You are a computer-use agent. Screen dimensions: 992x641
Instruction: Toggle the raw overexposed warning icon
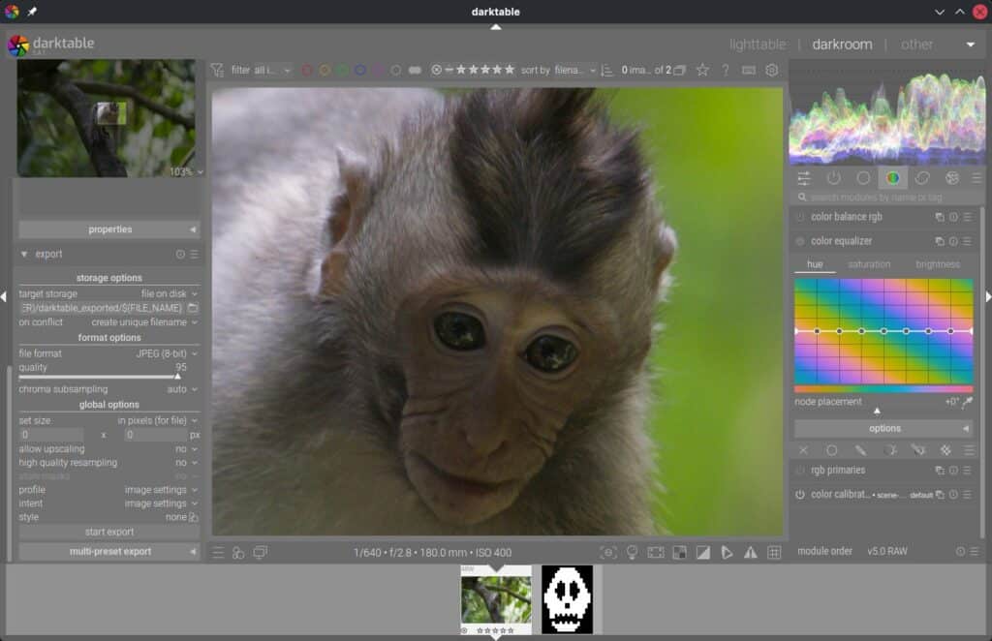[x=679, y=552]
